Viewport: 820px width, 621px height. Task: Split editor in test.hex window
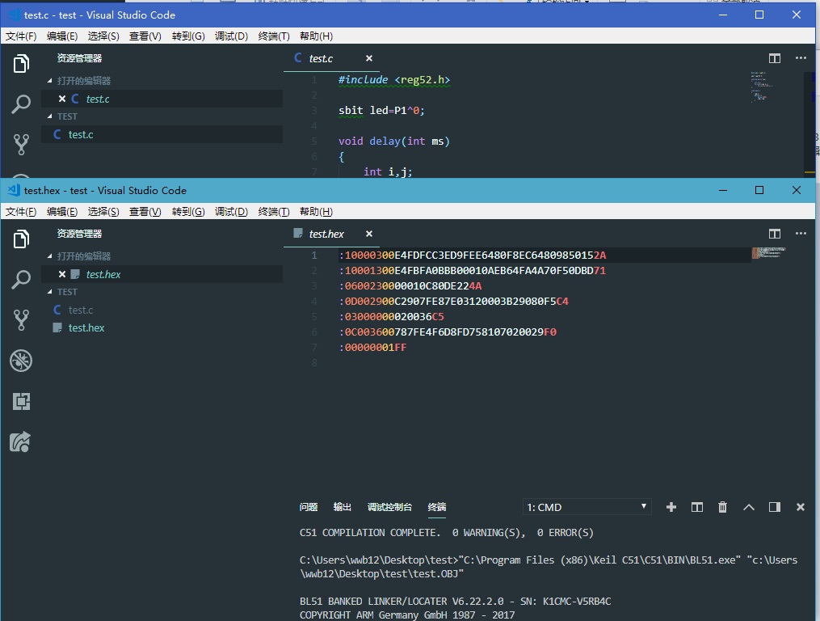click(775, 234)
